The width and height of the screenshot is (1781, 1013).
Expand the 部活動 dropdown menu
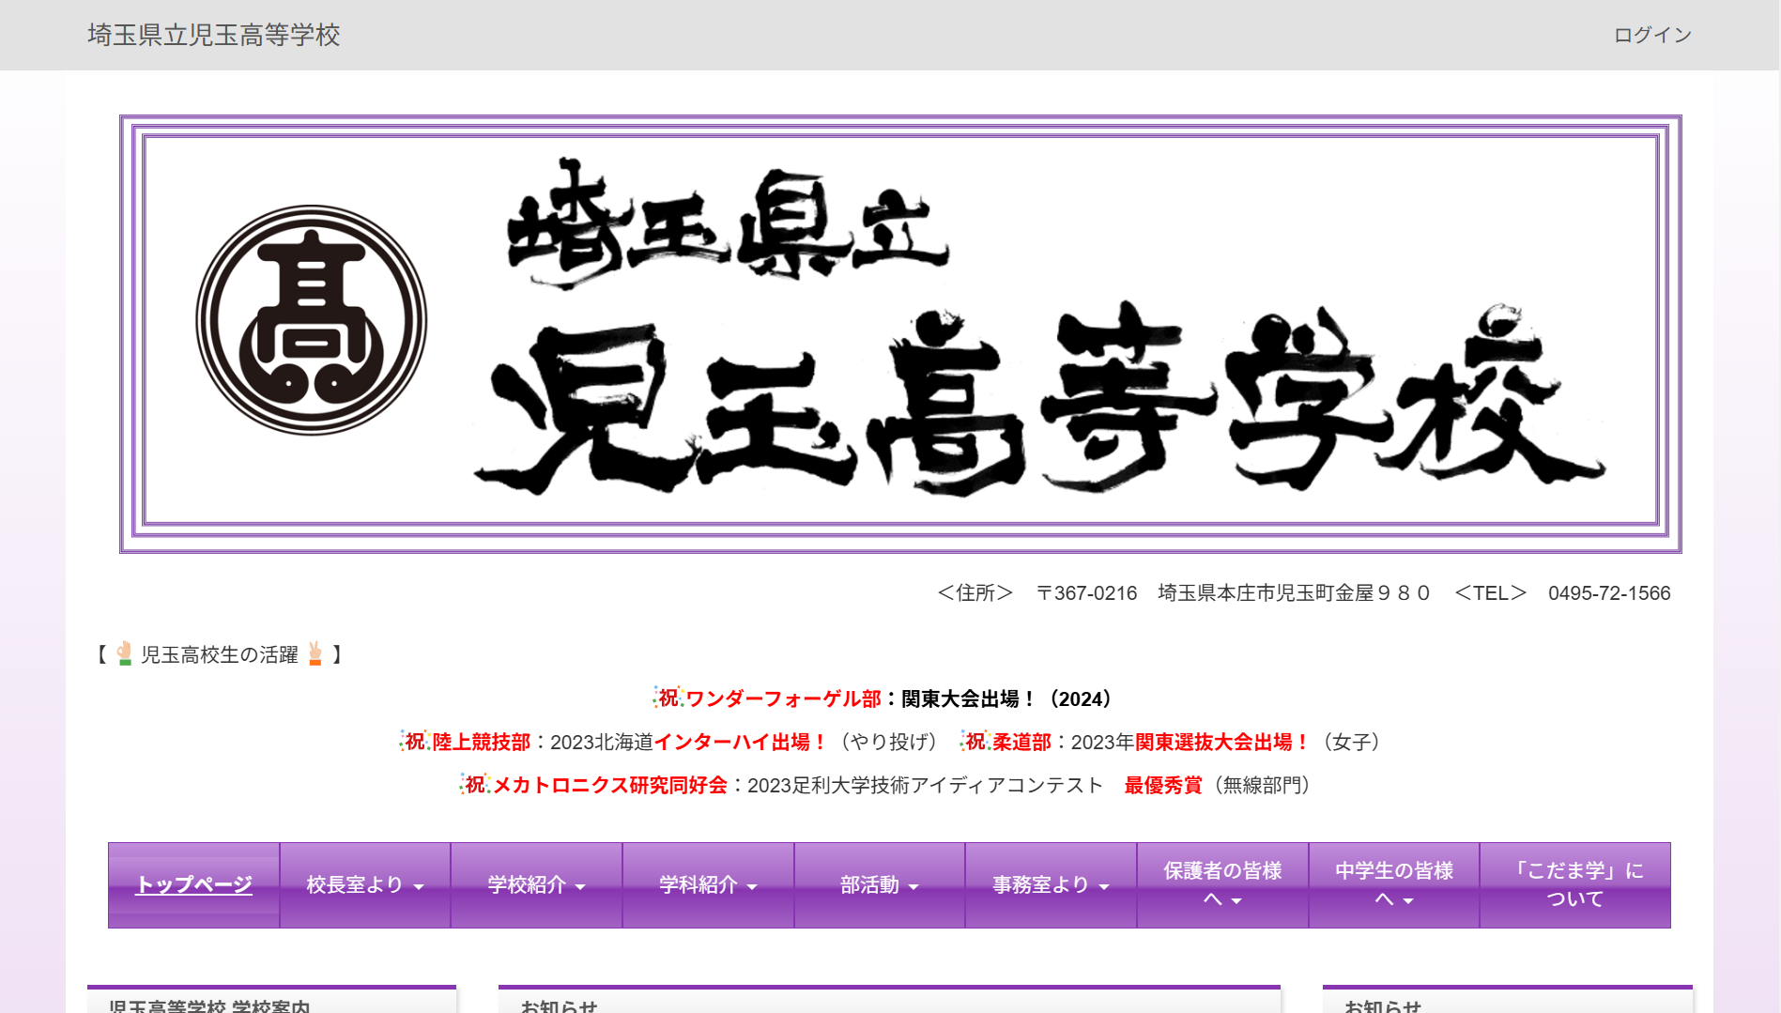[x=880, y=884]
